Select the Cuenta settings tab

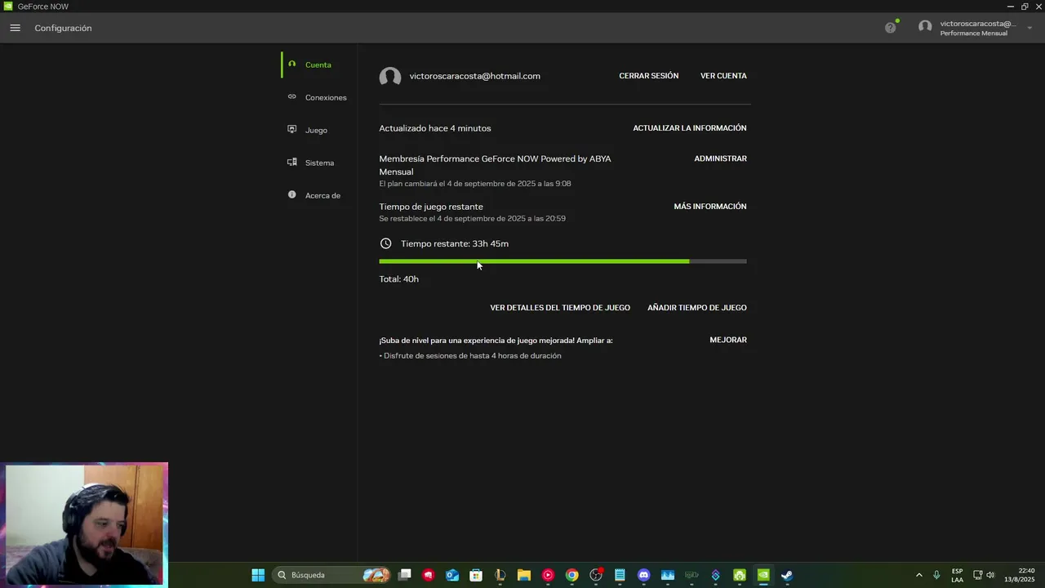[318, 65]
